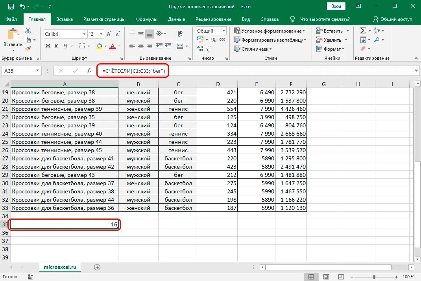Screen dimensions: 421x281
Task: Open number format dropdown showing Общий
Action: point(223,31)
